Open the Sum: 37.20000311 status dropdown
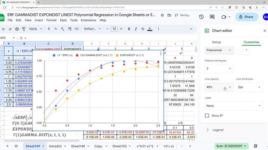Viewport: 268px width, 150px height. [x=231, y=146]
